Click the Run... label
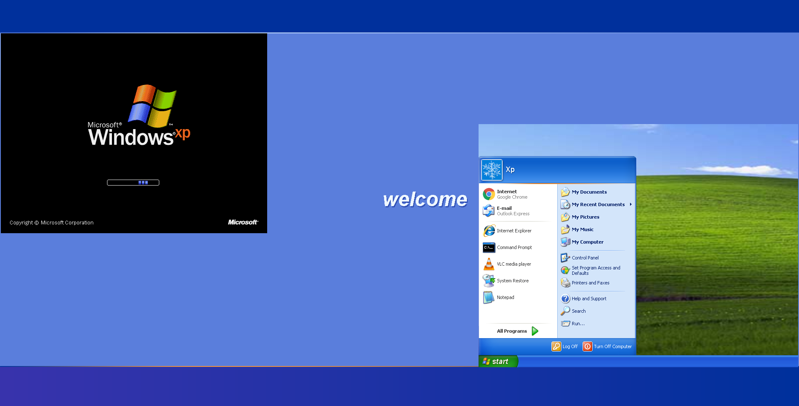Viewport: 799px width, 406px height. (578, 324)
